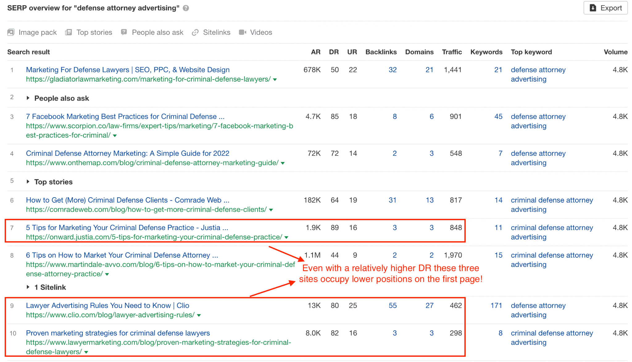Screen dimensions: 632x362
Task: Click the DR column header
Action: click(334, 52)
